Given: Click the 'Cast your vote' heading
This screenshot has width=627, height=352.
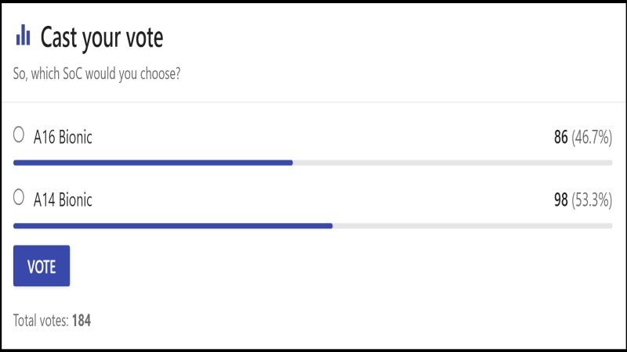Looking at the screenshot, I should point(102,37).
